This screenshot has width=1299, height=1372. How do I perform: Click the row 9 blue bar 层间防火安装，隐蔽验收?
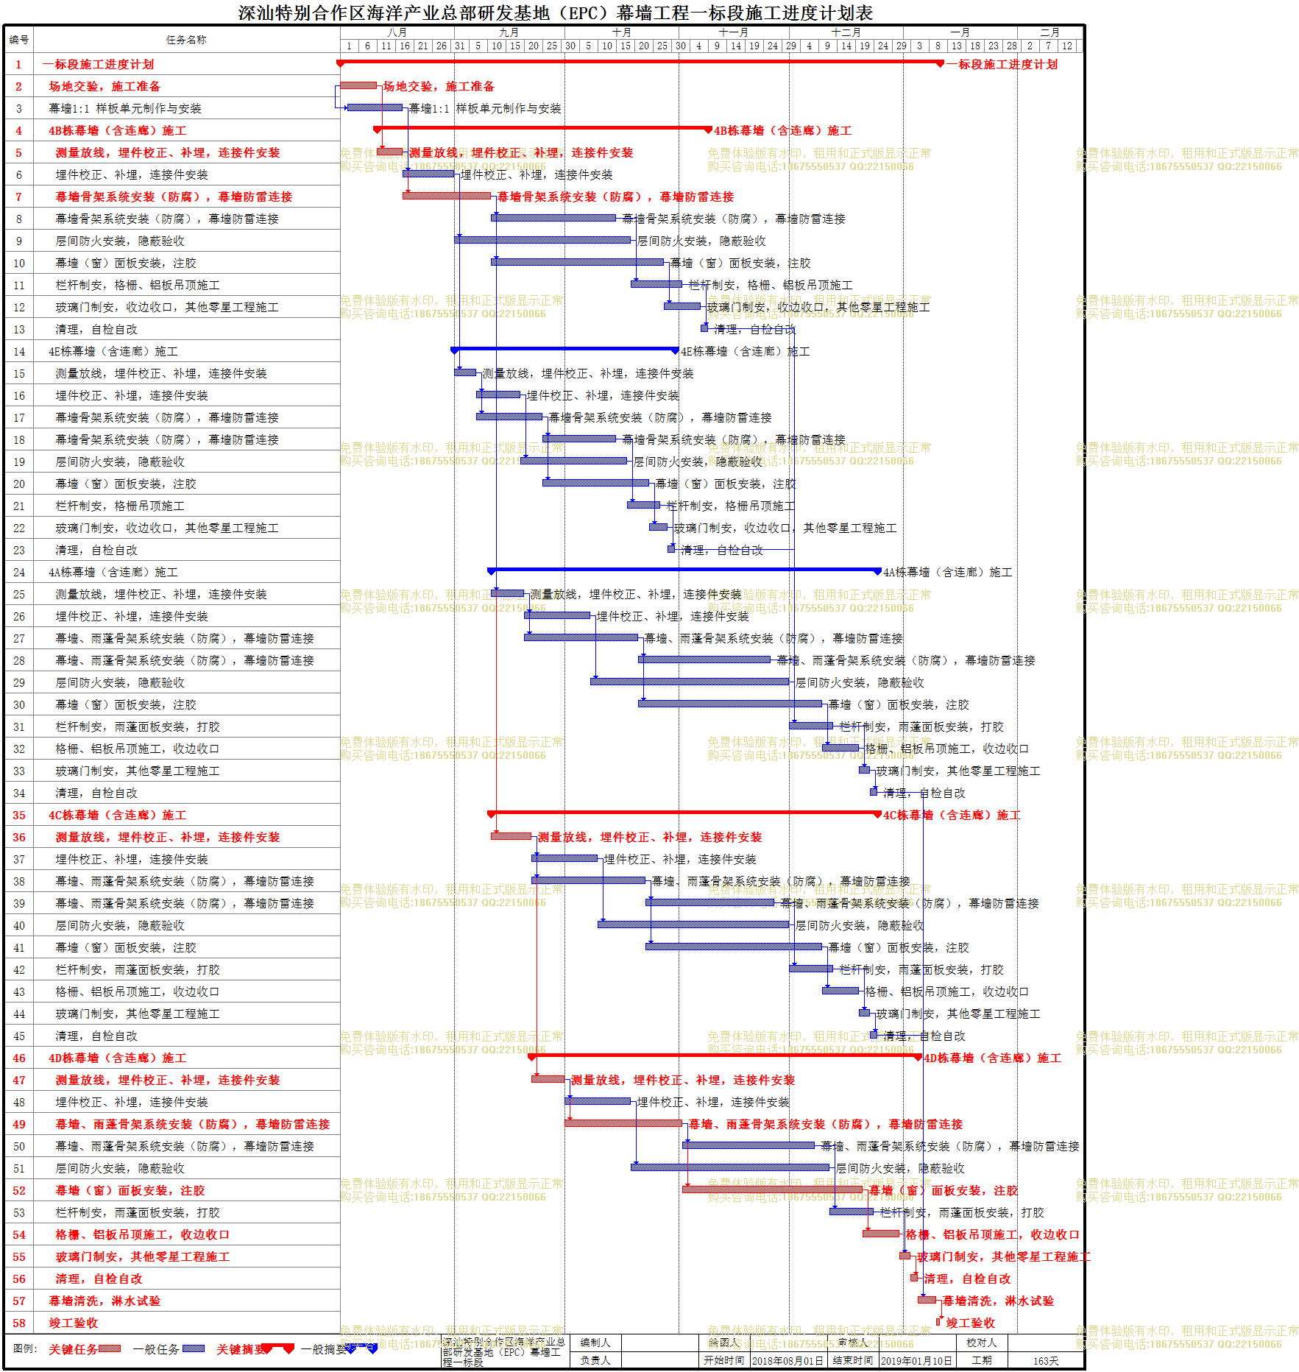point(542,240)
